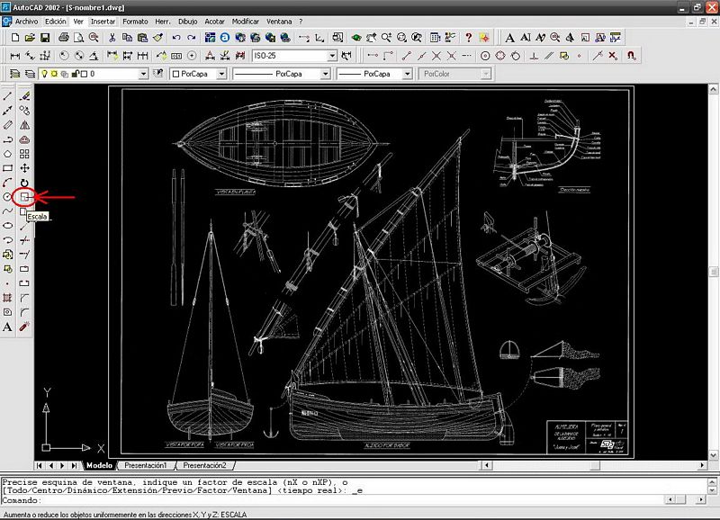Select the Spline draw tool
Viewport: 720px width, 520px height.
(x=7, y=211)
